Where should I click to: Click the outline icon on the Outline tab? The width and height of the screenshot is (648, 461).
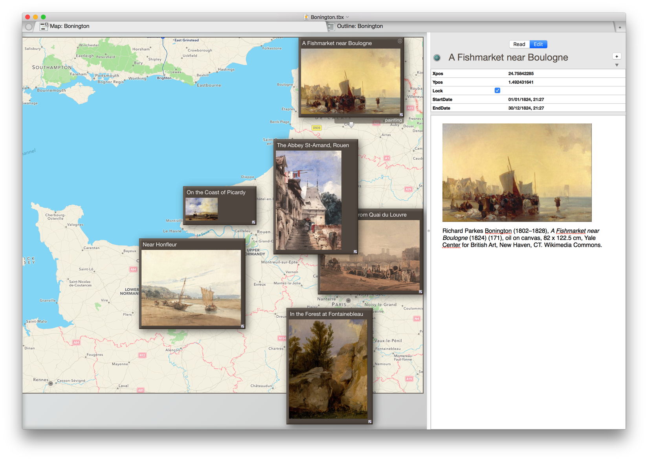click(331, 26)
